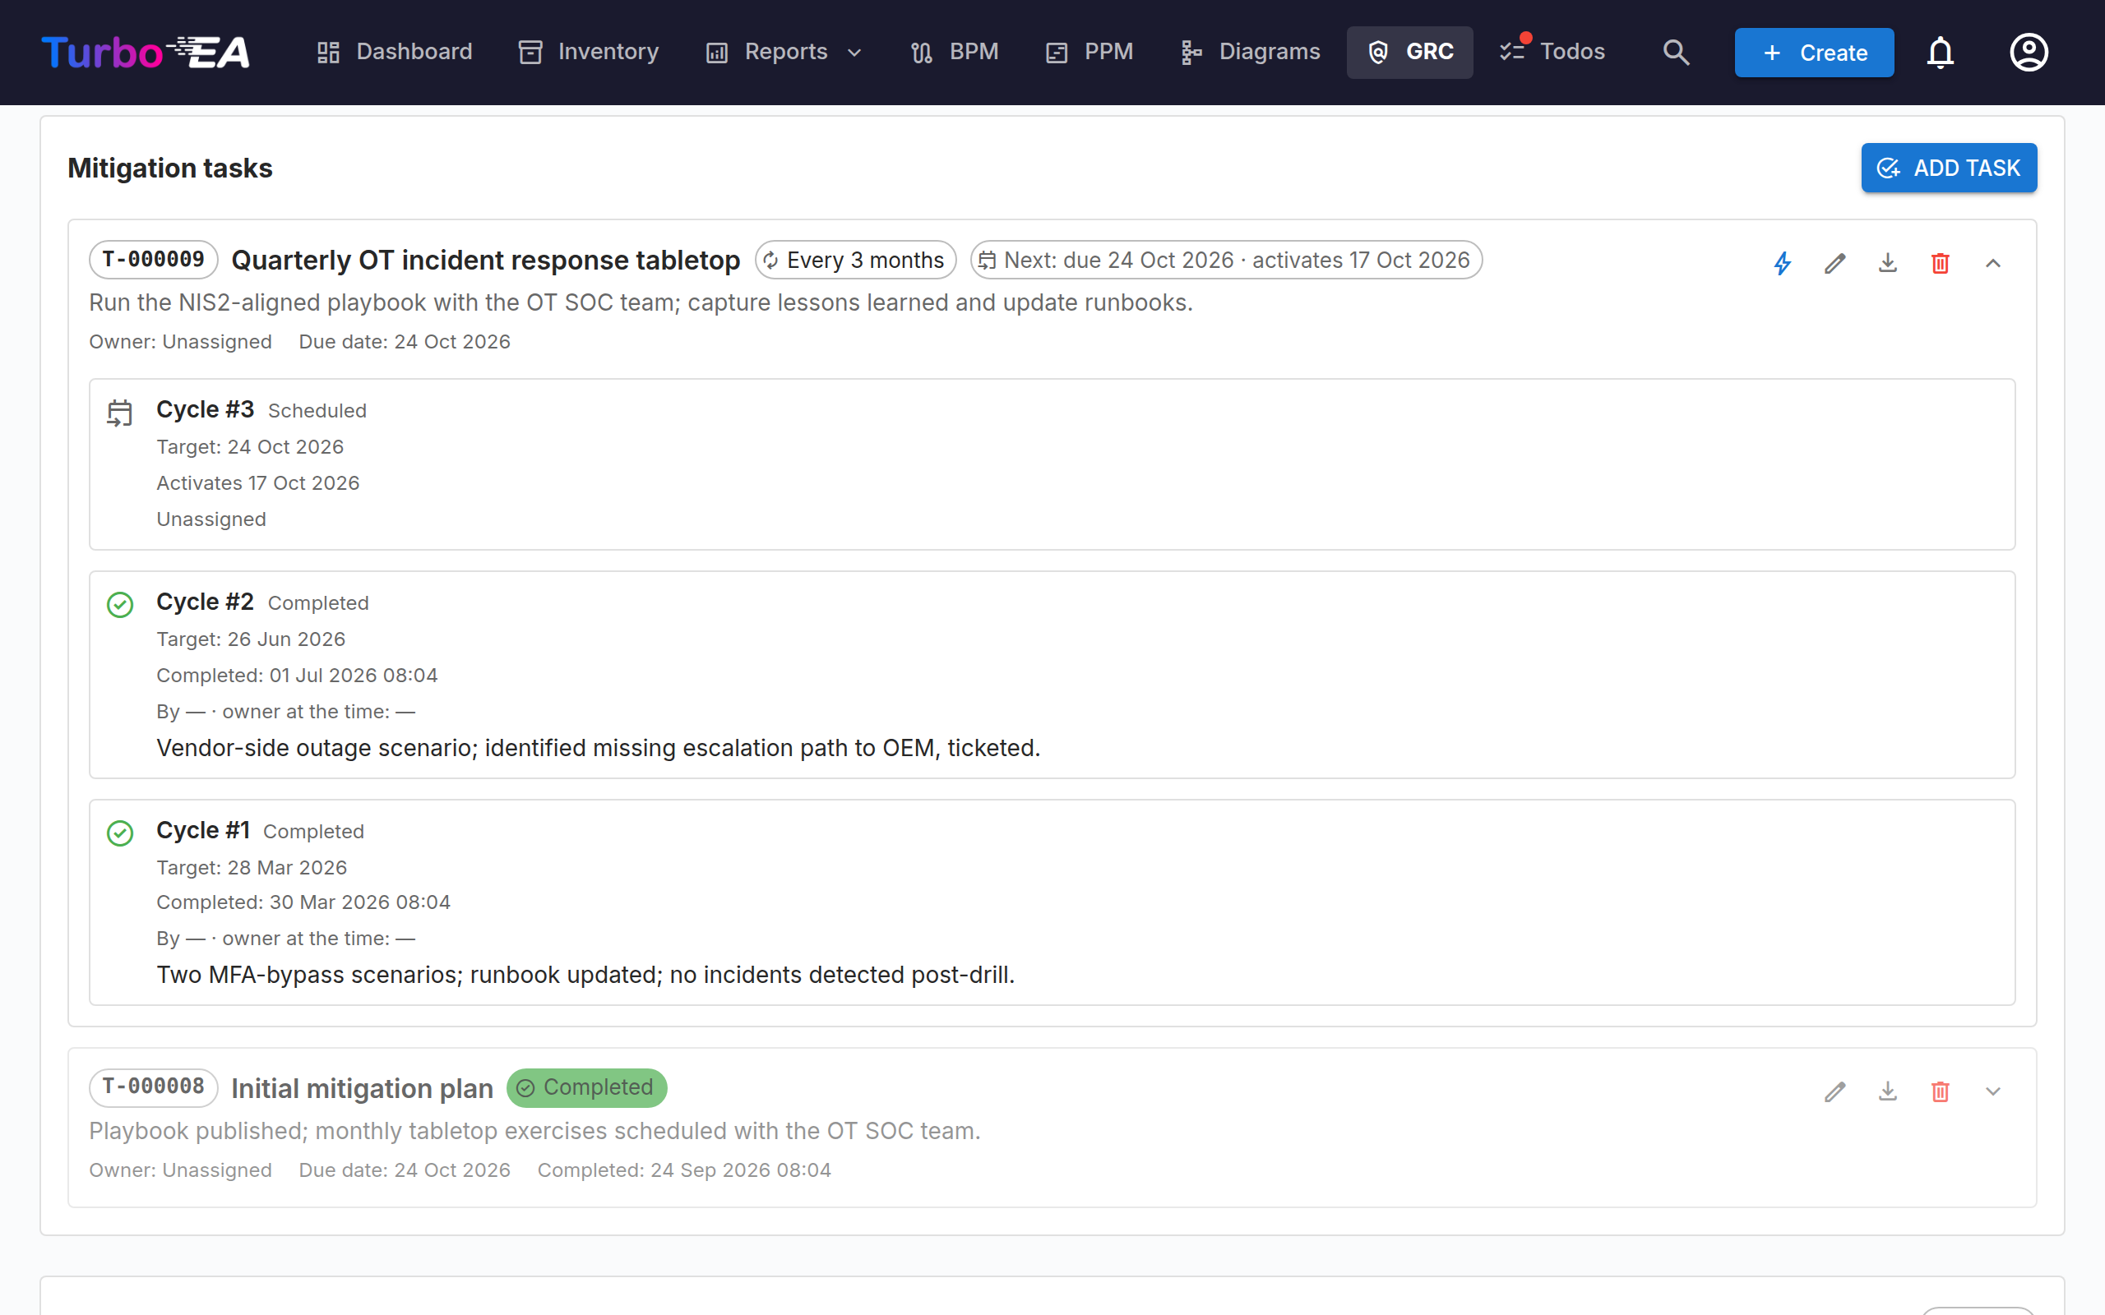Click the Create button
The image size is (2105, 1315).
tap(1814, 52)
